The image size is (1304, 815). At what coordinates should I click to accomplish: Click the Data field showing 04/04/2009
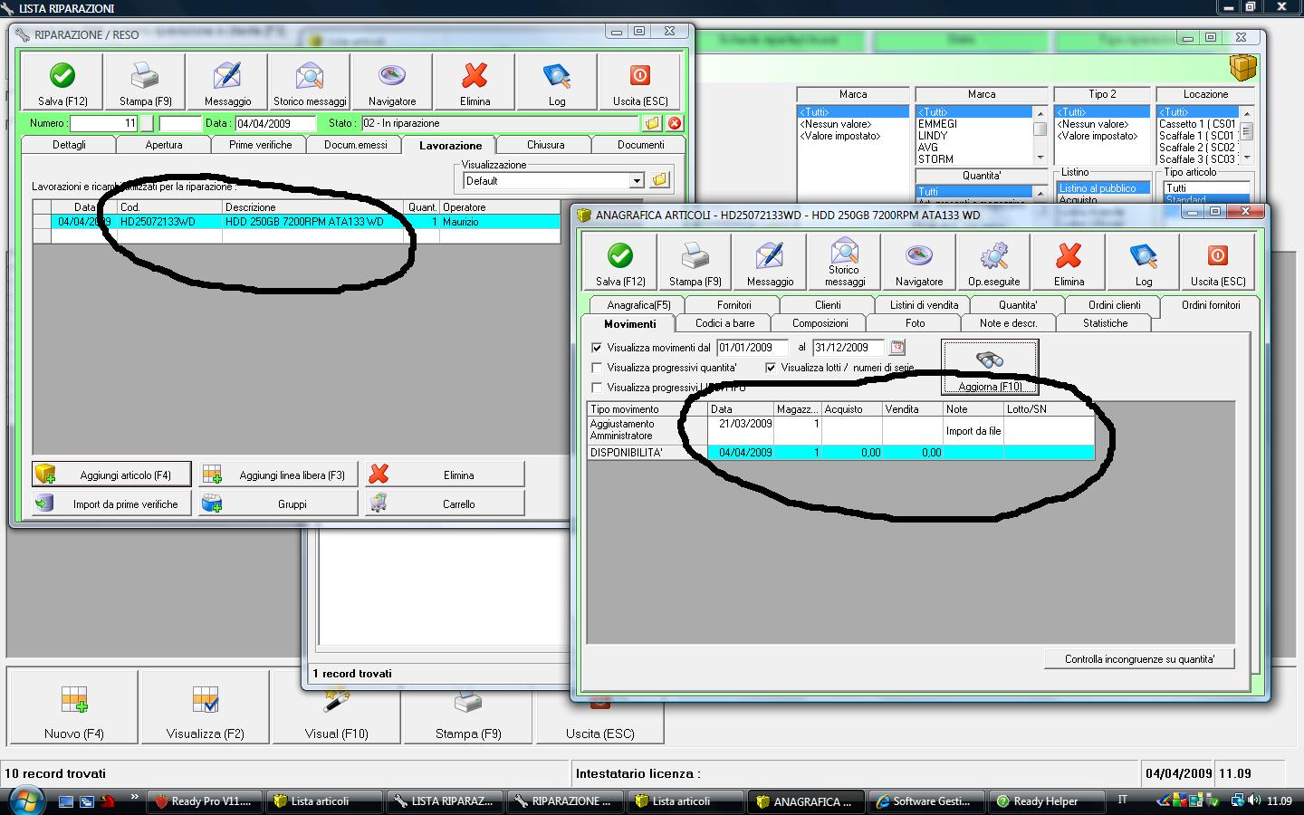click(x=275, y=123)
